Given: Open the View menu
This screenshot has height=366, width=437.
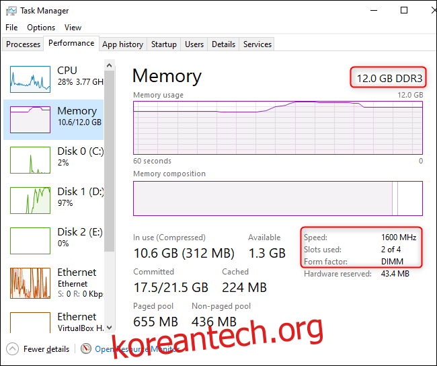Looking at the screenshot, I should point(73,28).
